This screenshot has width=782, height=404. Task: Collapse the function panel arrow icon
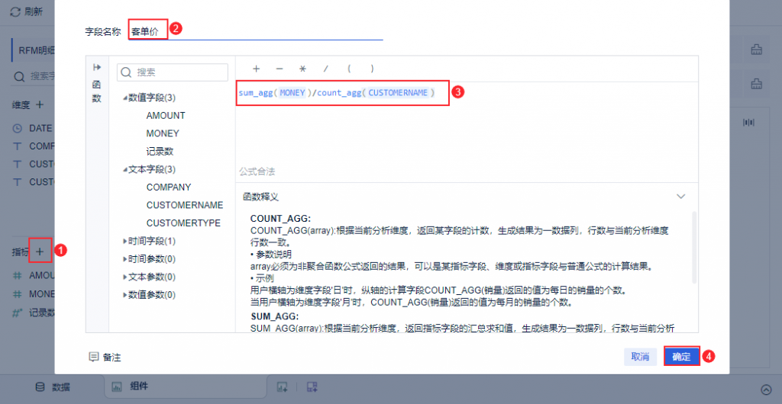[97, 67]
